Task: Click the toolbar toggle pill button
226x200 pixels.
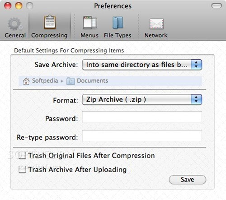Action: pyautogui.click(x=217, y=6)
